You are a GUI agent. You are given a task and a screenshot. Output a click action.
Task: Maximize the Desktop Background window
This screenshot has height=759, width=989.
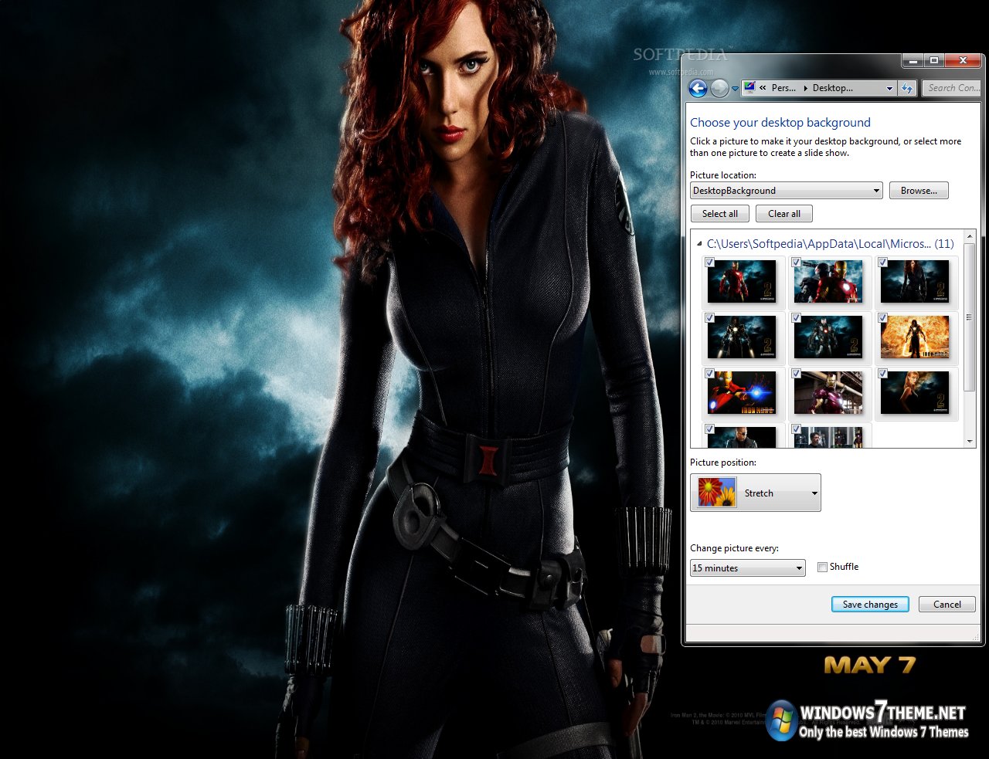pyautogui.click(x=934, y=60)
